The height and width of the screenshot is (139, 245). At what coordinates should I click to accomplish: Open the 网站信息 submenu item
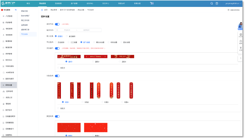(x=24, y=11)
